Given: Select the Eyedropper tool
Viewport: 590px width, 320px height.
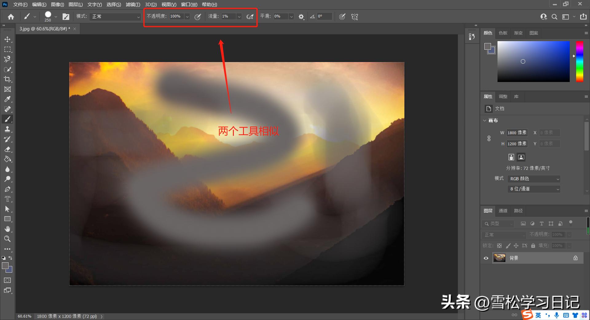Looking at the screenshot, I should (x=7, y=99).
